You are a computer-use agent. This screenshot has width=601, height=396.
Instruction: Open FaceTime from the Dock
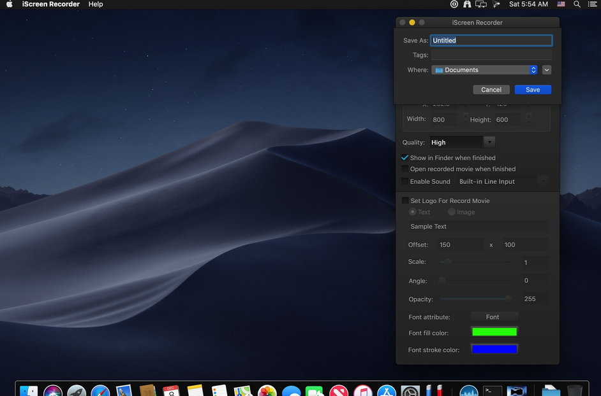point(315,390)
